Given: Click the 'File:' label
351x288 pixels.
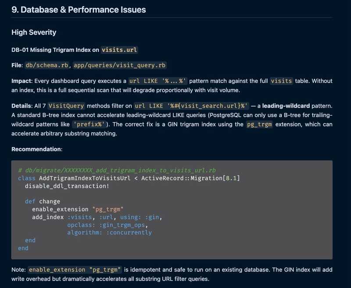Looking at the screenshot, I should (x=17, y=65).
